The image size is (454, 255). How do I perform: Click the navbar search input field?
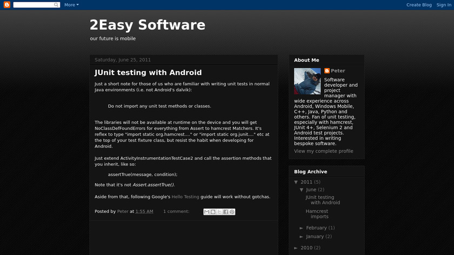tap(33, 5)
